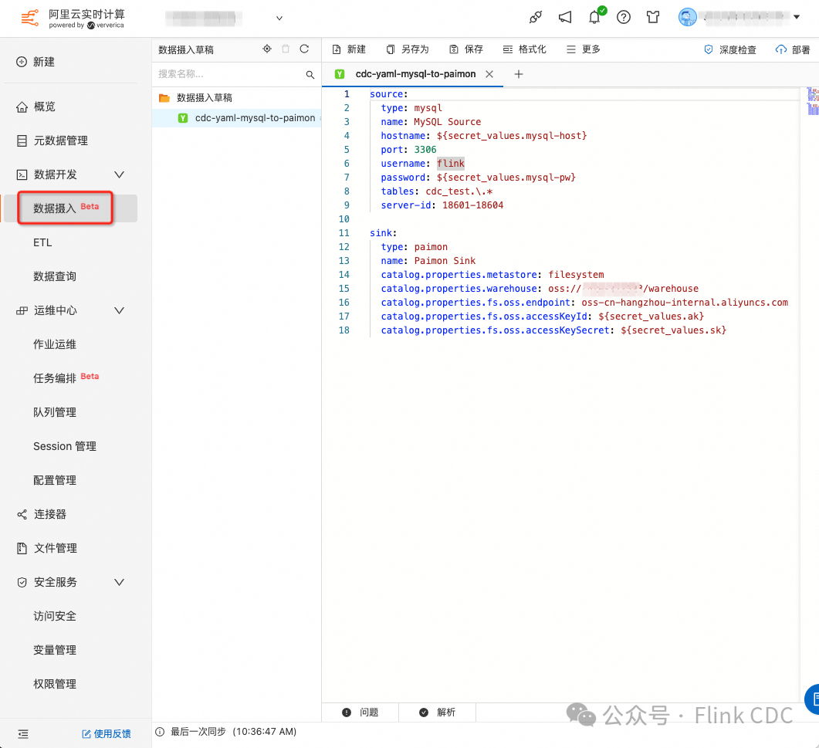Click the 新建 toolbar button
The width and height of the screenshot is (819, 748).
(350, 49)
